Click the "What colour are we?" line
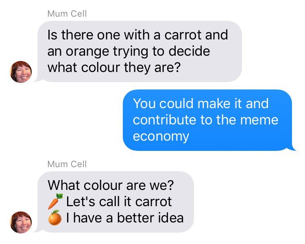This screenshot has width=305, height=244. [111, 185]
